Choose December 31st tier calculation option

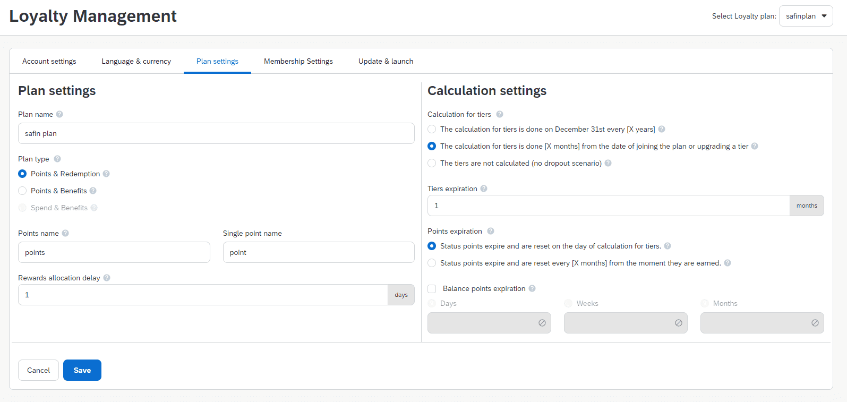432,129
